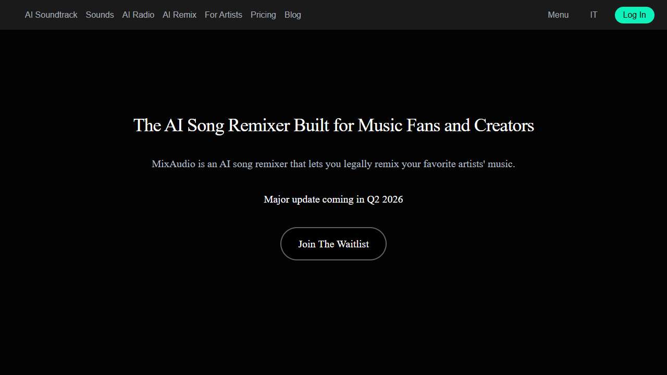The height and width of the screenshot is (375, 667).
Task: Click the AI Song Remixer headline
Action: 333,126
